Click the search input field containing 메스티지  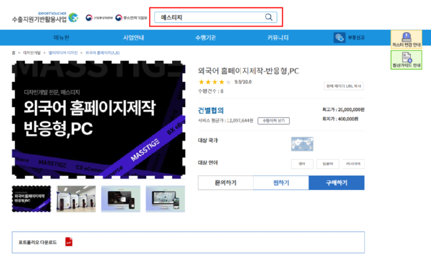(215, 17)
